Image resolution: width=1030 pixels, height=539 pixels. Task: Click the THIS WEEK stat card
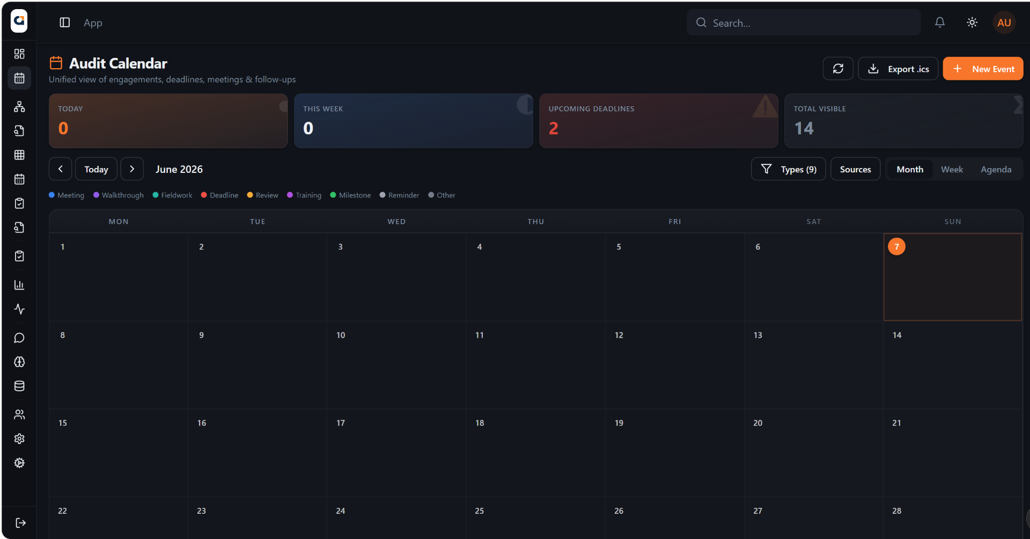[414, 121]
